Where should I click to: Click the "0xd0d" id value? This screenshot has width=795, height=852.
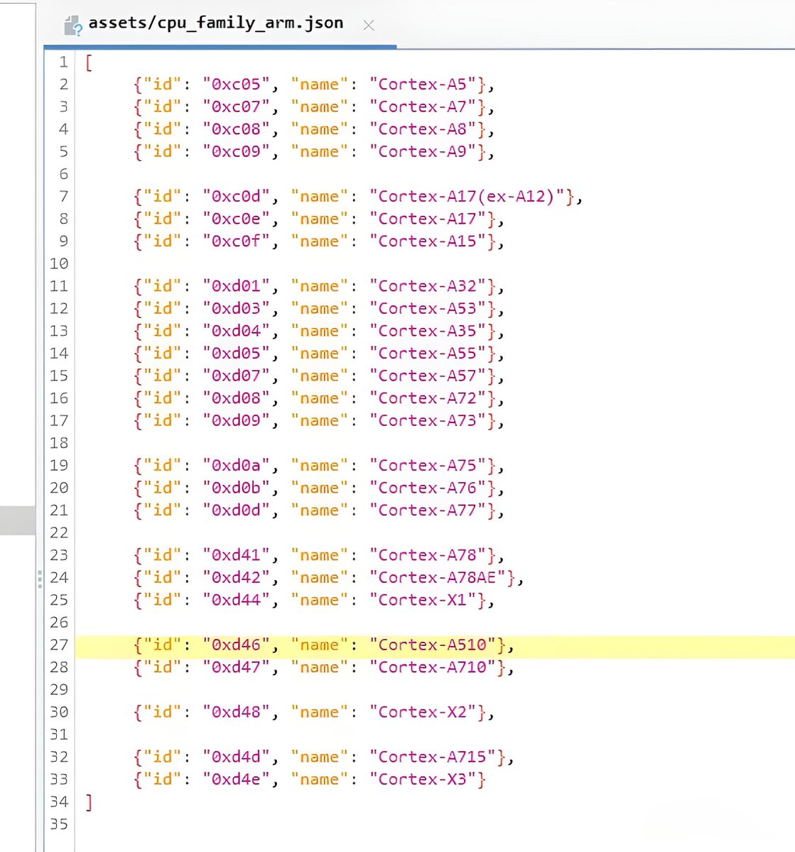tap(237, 510)
